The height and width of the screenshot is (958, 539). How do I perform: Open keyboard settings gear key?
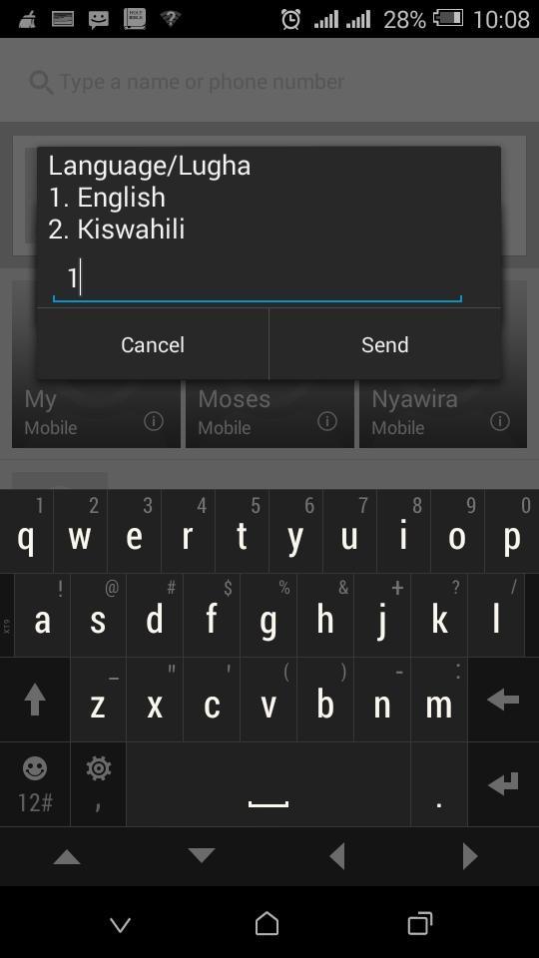99,784
